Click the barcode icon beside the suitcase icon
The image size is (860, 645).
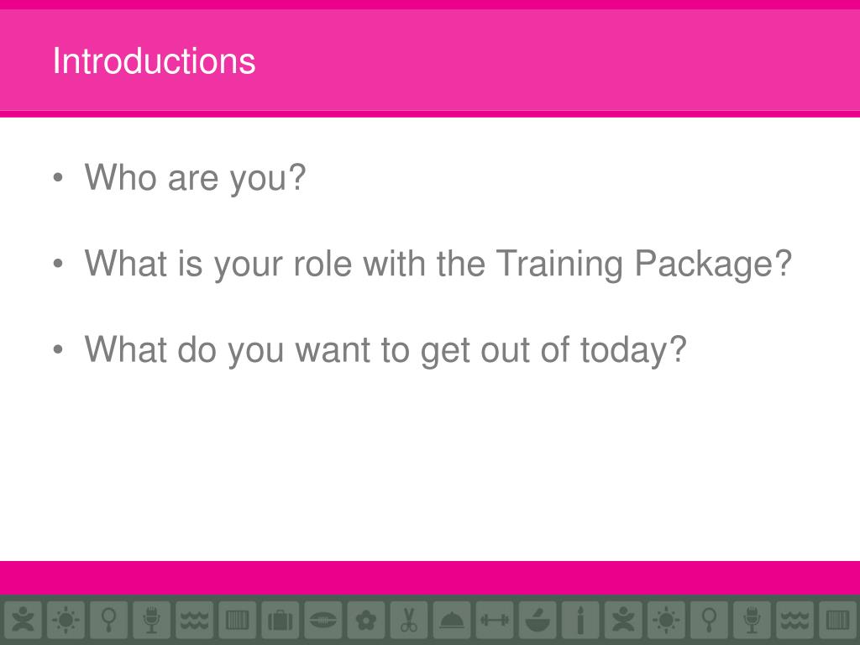tap(238, 621)
